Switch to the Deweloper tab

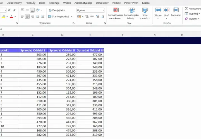102,3
